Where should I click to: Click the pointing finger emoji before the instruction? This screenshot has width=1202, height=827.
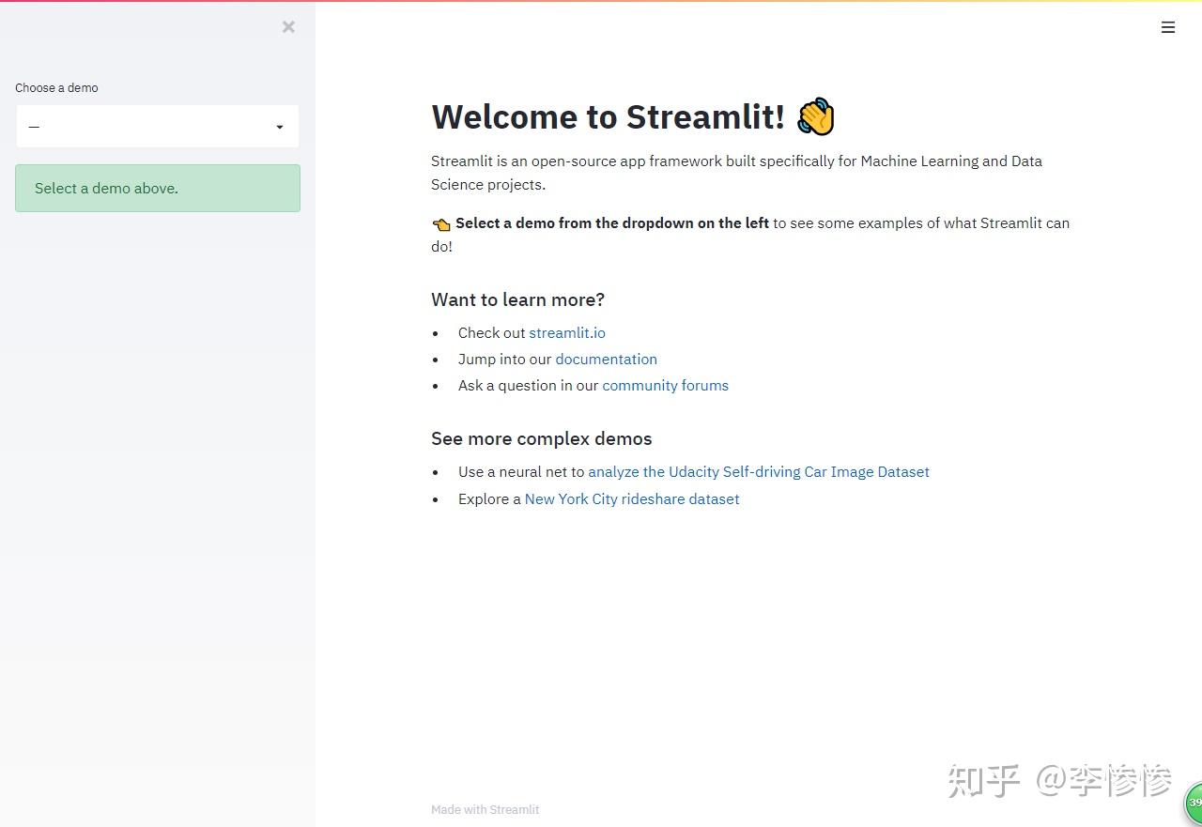tap(441, 223)
